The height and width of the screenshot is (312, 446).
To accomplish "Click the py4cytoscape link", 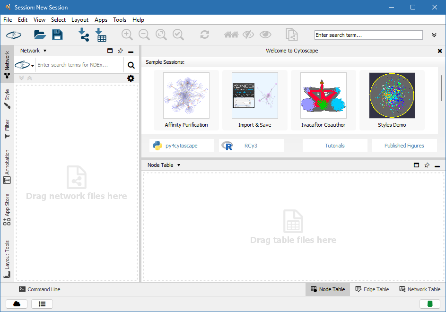I will (182, 146).
